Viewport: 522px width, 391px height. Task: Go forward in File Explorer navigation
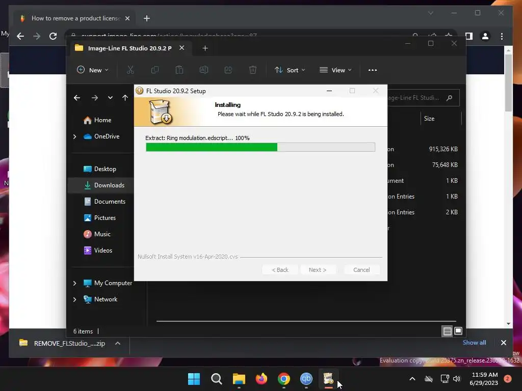pos(94,98)
